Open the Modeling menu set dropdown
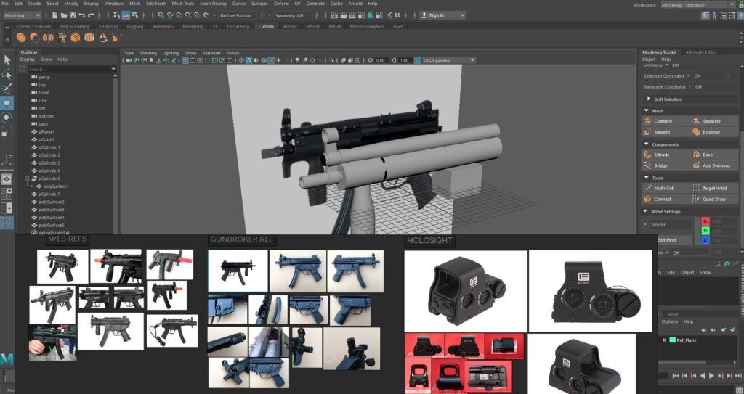This screenshot has width=744, height=394. [23, 16]
